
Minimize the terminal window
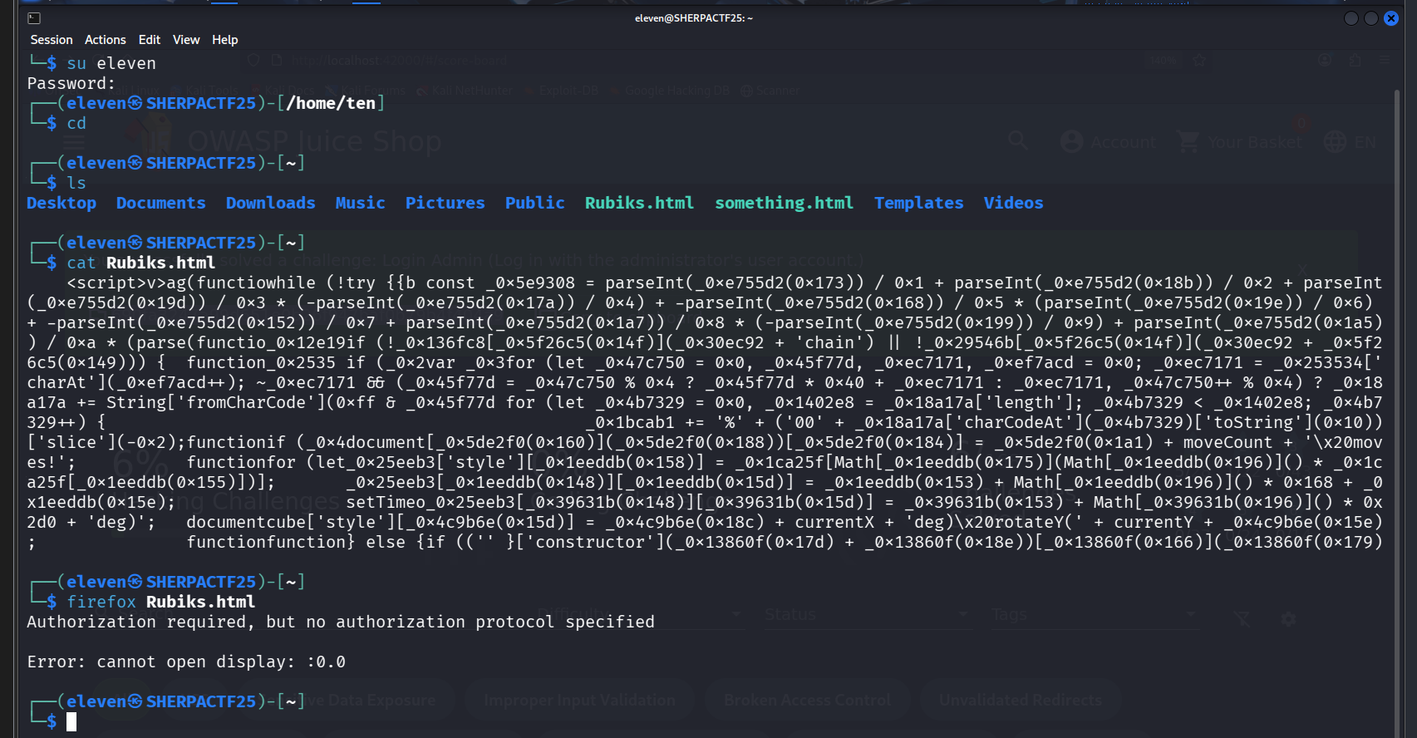tap(1351, 18)
